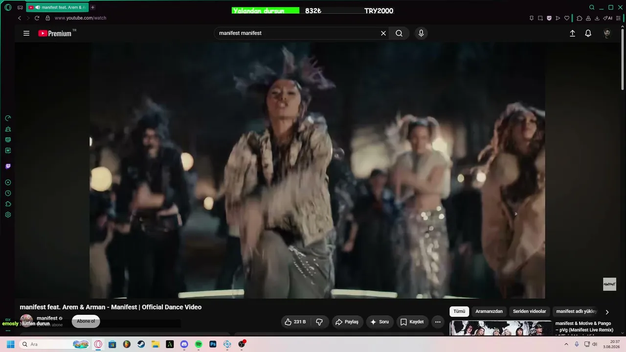
Task: Select the manifest feat. Arem browser tab
Action: click(57, 7)
